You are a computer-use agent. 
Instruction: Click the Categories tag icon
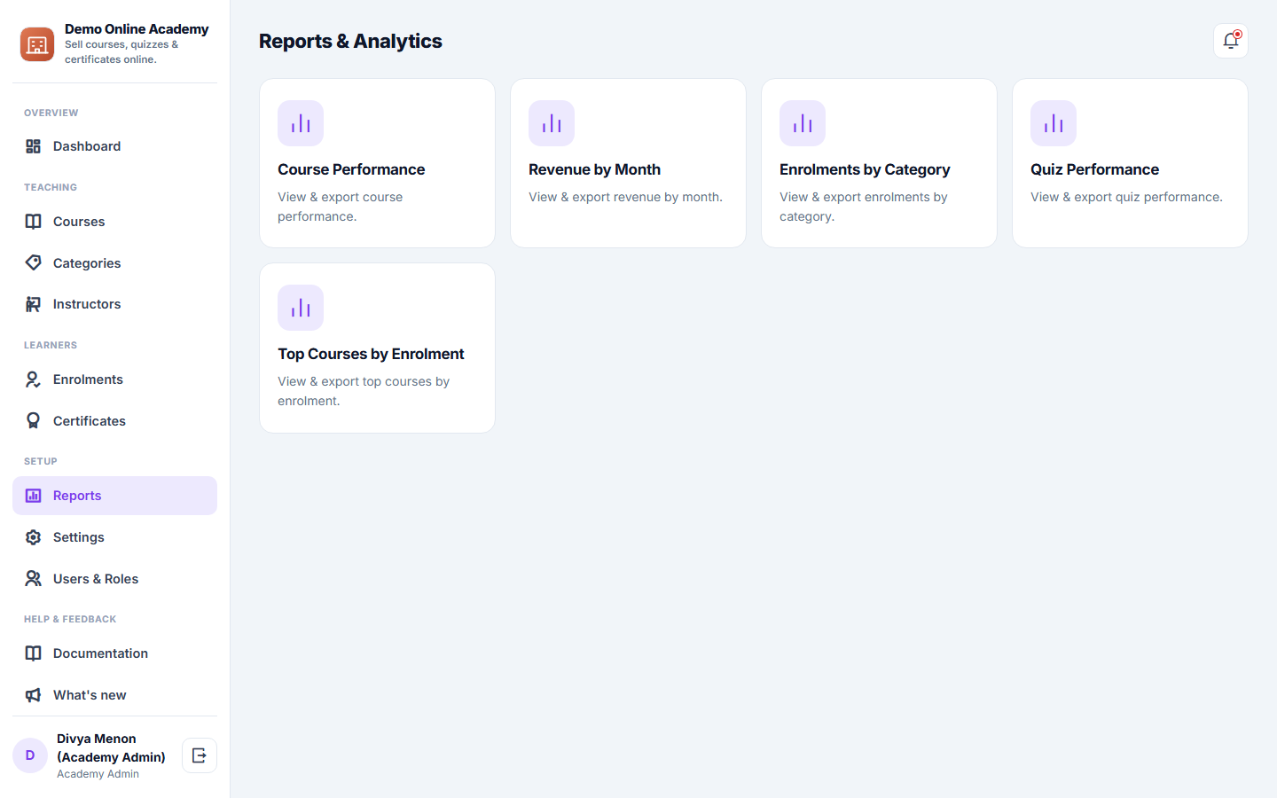coord(34,263)
